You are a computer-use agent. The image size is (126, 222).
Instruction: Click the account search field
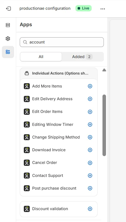(x=62, y=42)
